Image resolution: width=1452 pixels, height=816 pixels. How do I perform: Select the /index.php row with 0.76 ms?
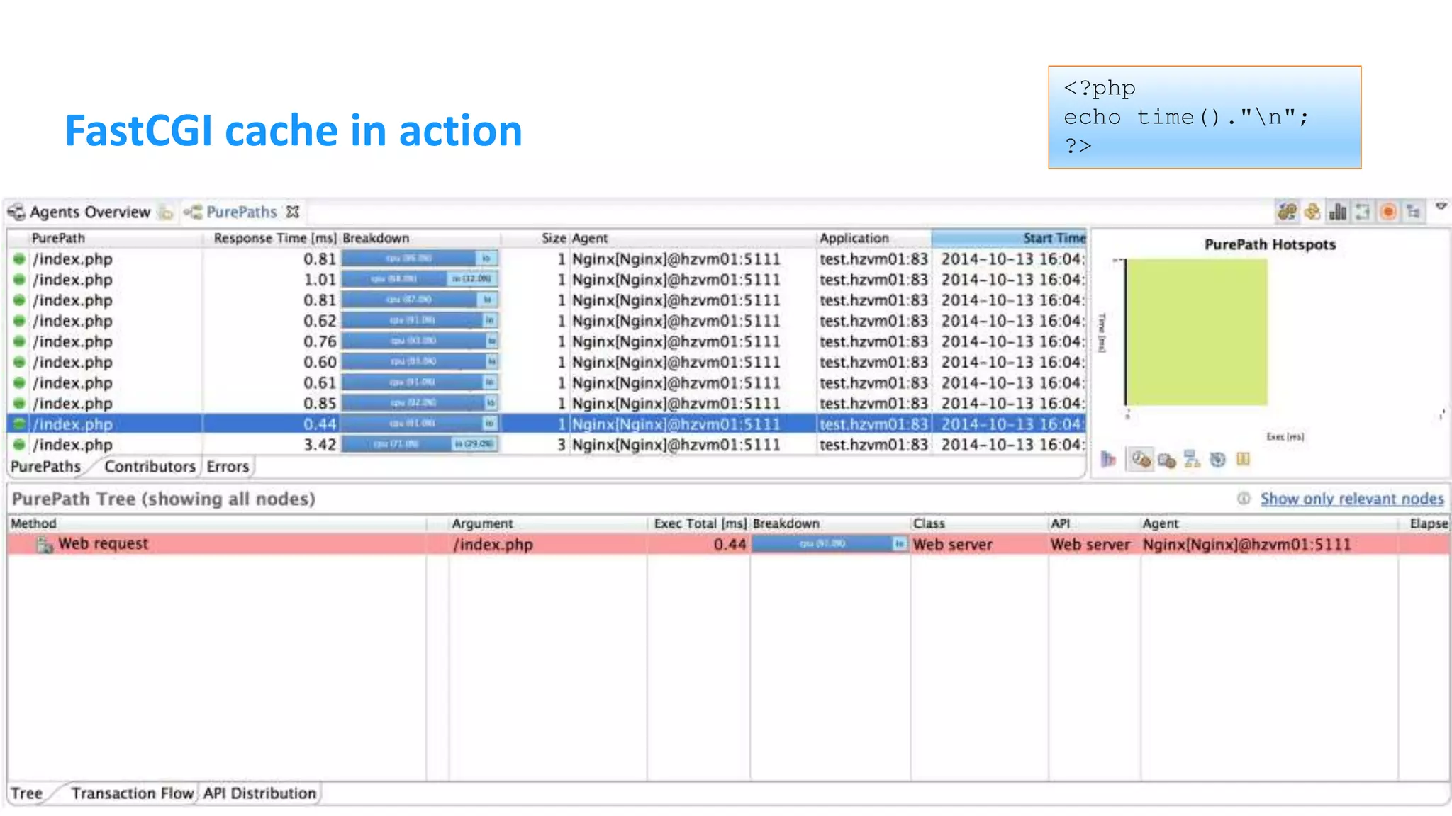(546, 341)
